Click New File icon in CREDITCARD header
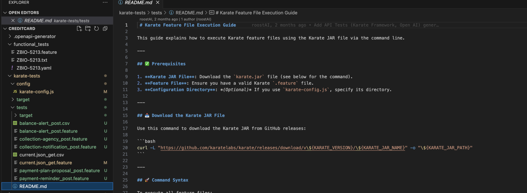The height and width of the screenshot is (193, 527). click(x=79, y=28)
